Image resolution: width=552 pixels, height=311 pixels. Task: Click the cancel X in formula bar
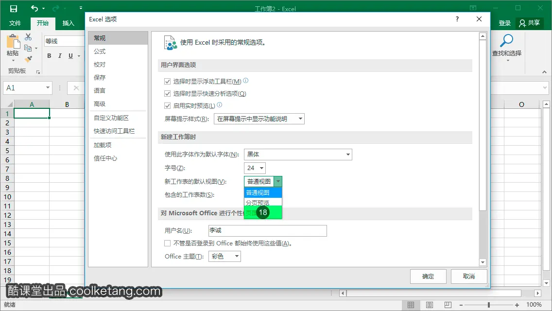tap(76, 88)
